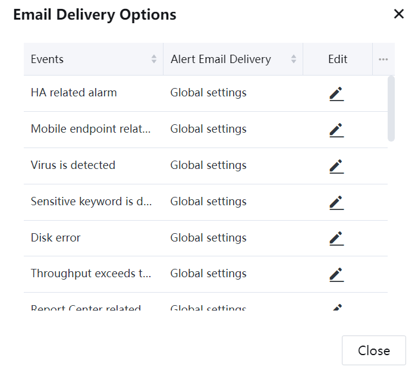The image size is (415, 370).
Task: Select the Alert Email Delivery header
Action: (221, 59)
